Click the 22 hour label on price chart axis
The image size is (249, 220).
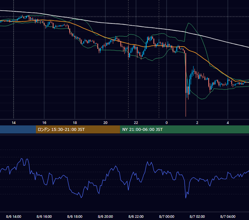tap(136, 123)
